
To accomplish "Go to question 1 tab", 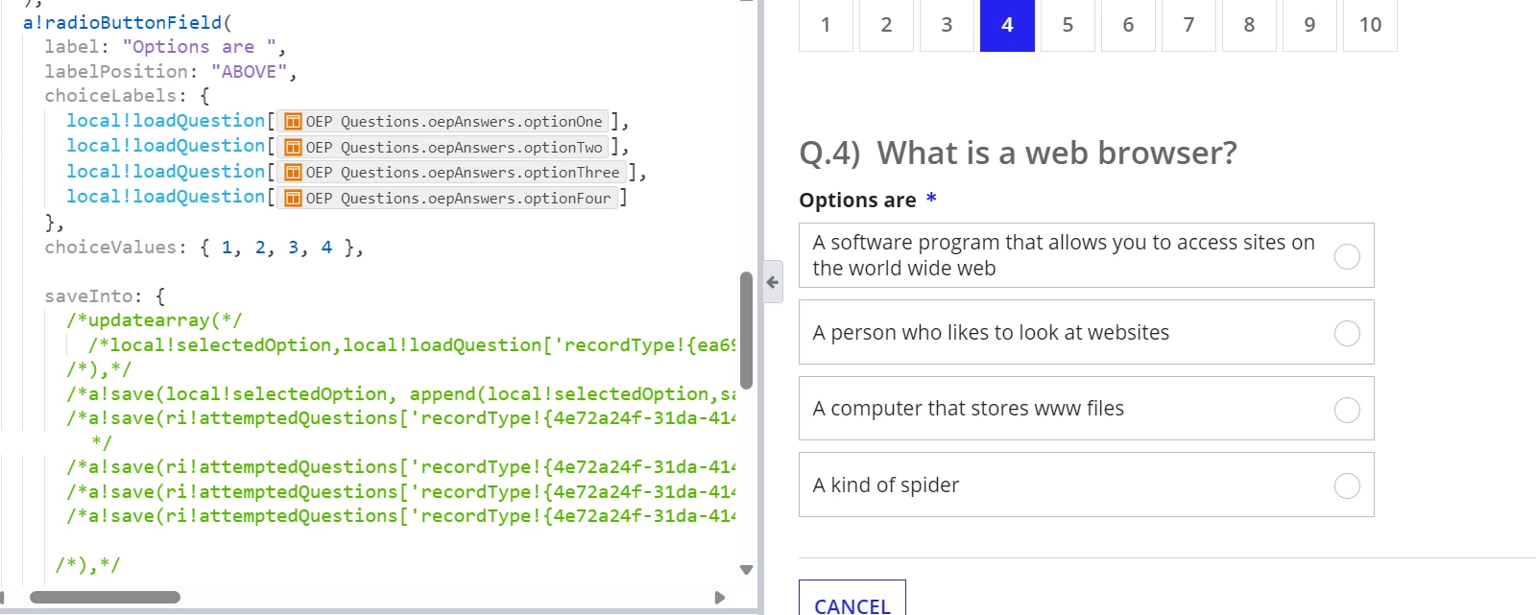I will pyautogui.click(x=826, y=25).
